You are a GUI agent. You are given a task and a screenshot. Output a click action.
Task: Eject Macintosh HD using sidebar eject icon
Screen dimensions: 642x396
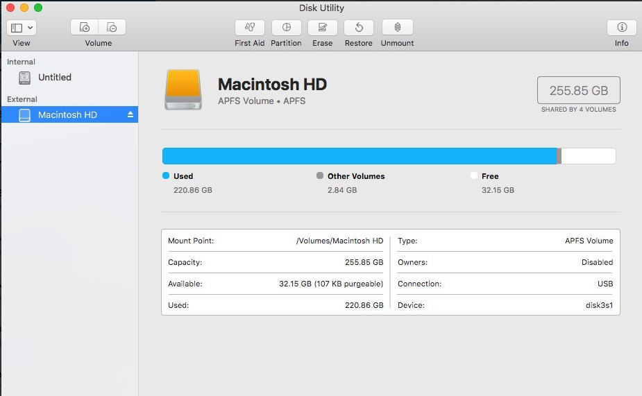click(130, 114)
